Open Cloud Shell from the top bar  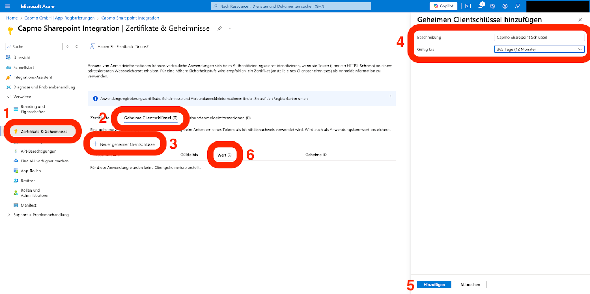[468, 6]
